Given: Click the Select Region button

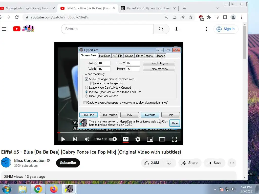Looking at the screenshot, I should (159, 63).
